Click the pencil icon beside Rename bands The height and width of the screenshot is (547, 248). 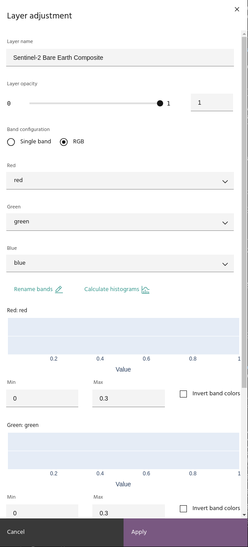click(x=59, y=289)
